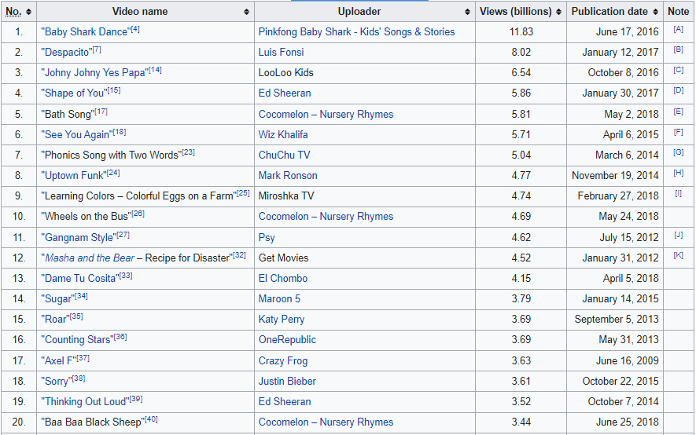Screen dimensions: 696x435
Task: Open the "Uptown Funk" link
Action: (74, 175)
